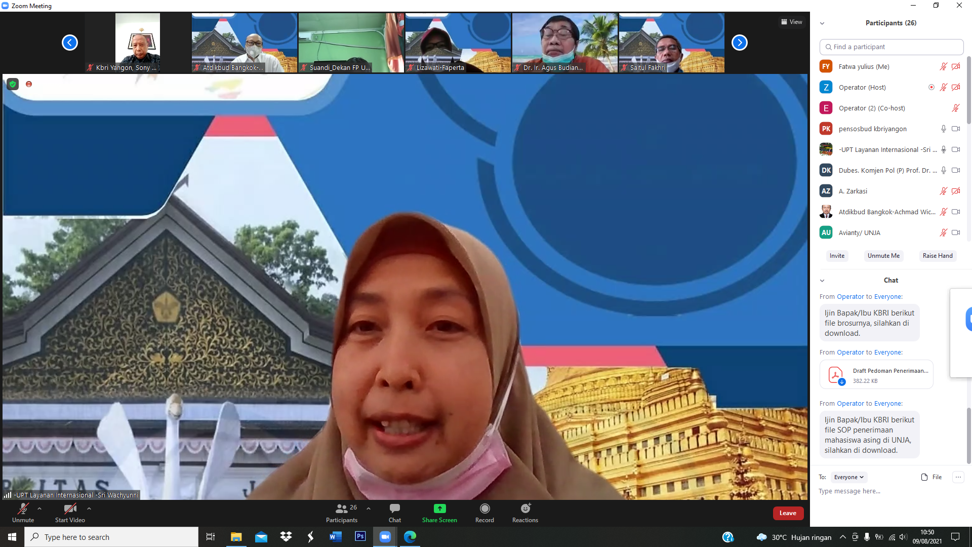Open the View layout menu

(791, 22)
